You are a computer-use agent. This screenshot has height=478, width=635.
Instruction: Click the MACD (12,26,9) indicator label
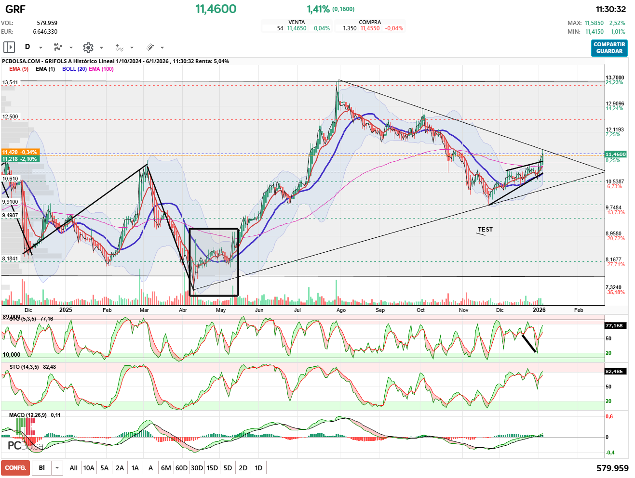click(x=28, y=415)
